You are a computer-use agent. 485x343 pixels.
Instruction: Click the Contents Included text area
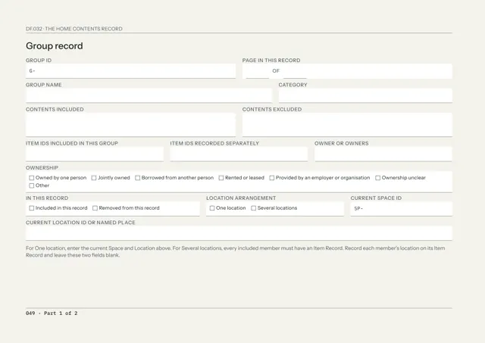tap(130, 124)
